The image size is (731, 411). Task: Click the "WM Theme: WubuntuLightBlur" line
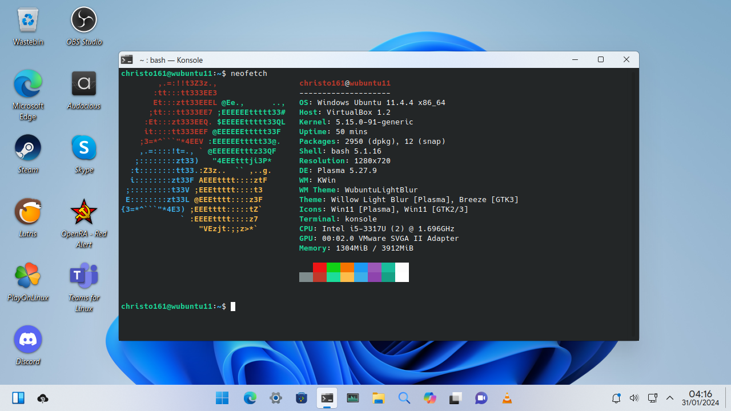359,190
